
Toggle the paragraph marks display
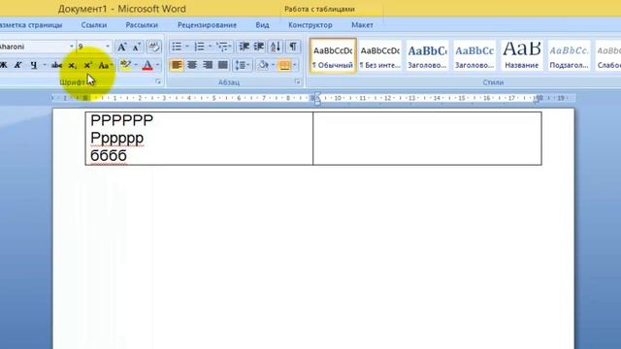click(293, 47)
